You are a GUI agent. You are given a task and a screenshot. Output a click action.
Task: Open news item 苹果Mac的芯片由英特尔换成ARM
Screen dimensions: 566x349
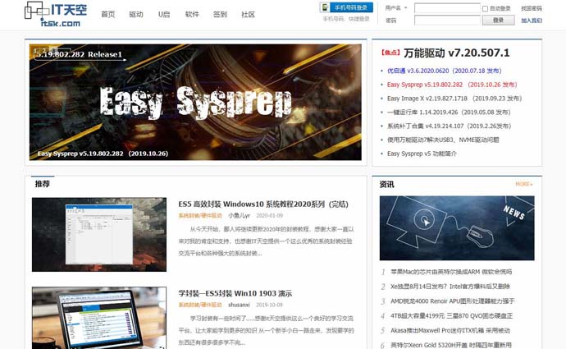click(x=451, y=272)
